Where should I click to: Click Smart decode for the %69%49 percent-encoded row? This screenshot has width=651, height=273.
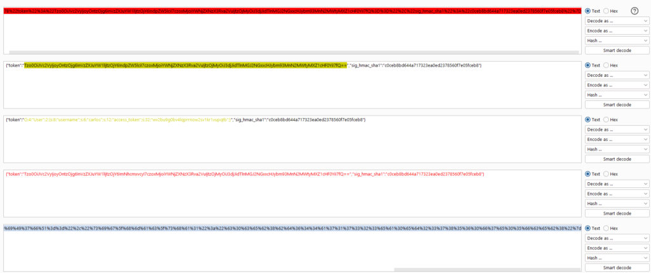[617, 268]
